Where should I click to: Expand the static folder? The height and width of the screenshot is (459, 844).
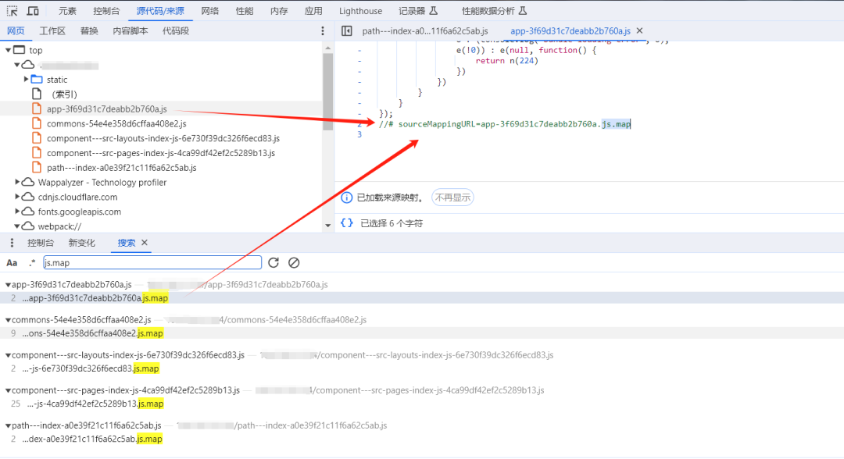pyautogui.click(x=26, y=79)
